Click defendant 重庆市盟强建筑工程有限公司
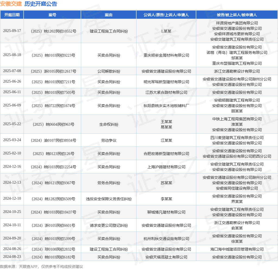278x269 pixels. 237,63
